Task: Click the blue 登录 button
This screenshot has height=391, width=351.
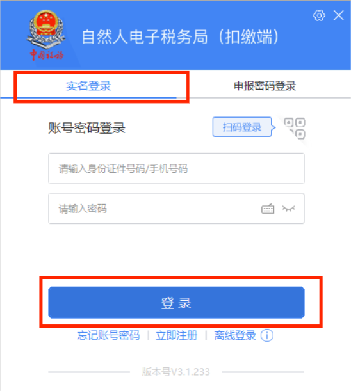Action: tap(176, 303)
